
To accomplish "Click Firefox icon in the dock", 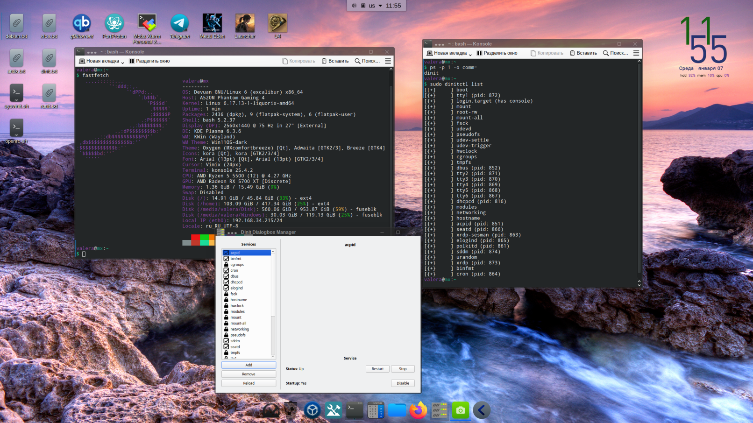I will point(418,410).
